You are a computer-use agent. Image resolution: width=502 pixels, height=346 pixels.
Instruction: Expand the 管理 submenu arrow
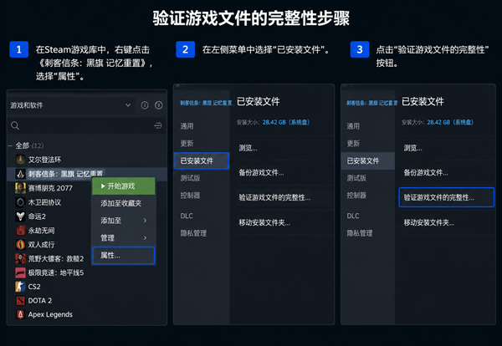145,237
